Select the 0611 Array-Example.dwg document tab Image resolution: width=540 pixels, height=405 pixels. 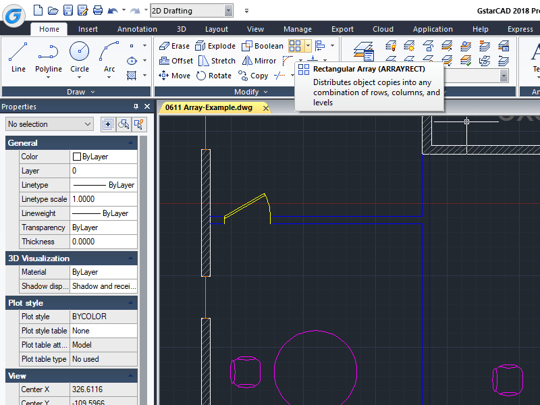[209, 107]
